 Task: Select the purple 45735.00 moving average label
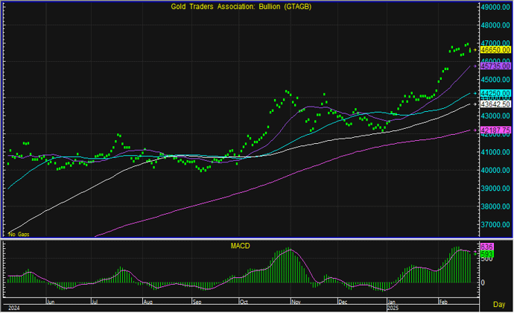point(495,66)
